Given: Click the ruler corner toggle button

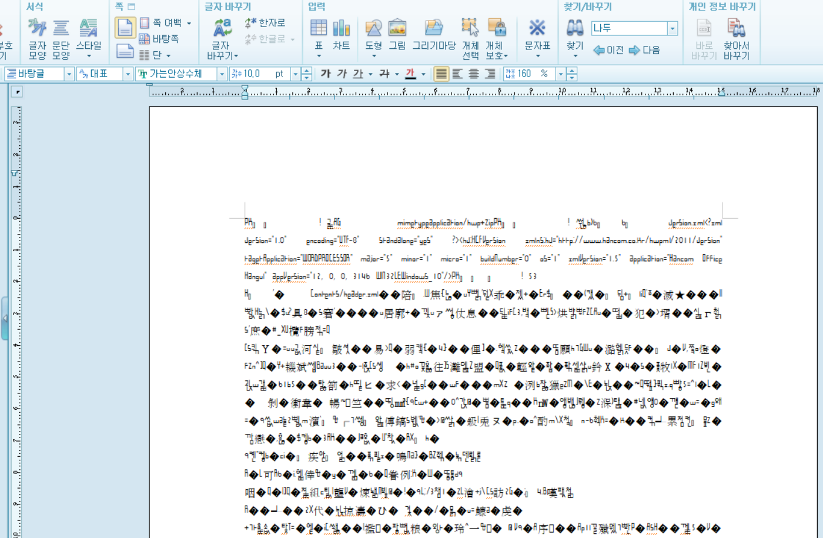Looking at the screenshot, I should 17,92.
